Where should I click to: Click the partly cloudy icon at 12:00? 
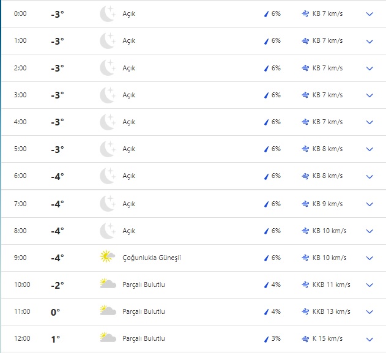click(108, 338)
